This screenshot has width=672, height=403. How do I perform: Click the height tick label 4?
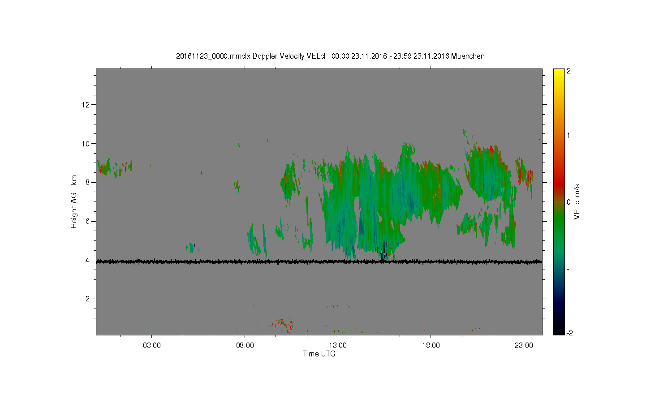pos(88,260)
